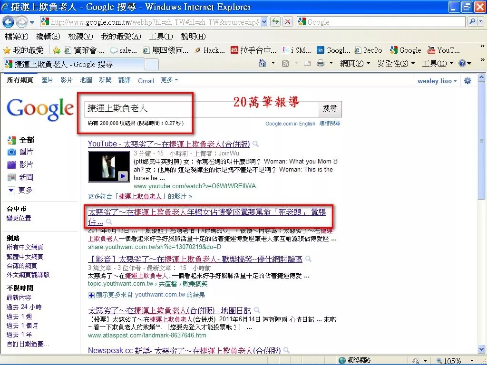The height and width of the screenshot is (365, 487).
Task: Click the Read mail envelope icon
Action: [307, 63]
